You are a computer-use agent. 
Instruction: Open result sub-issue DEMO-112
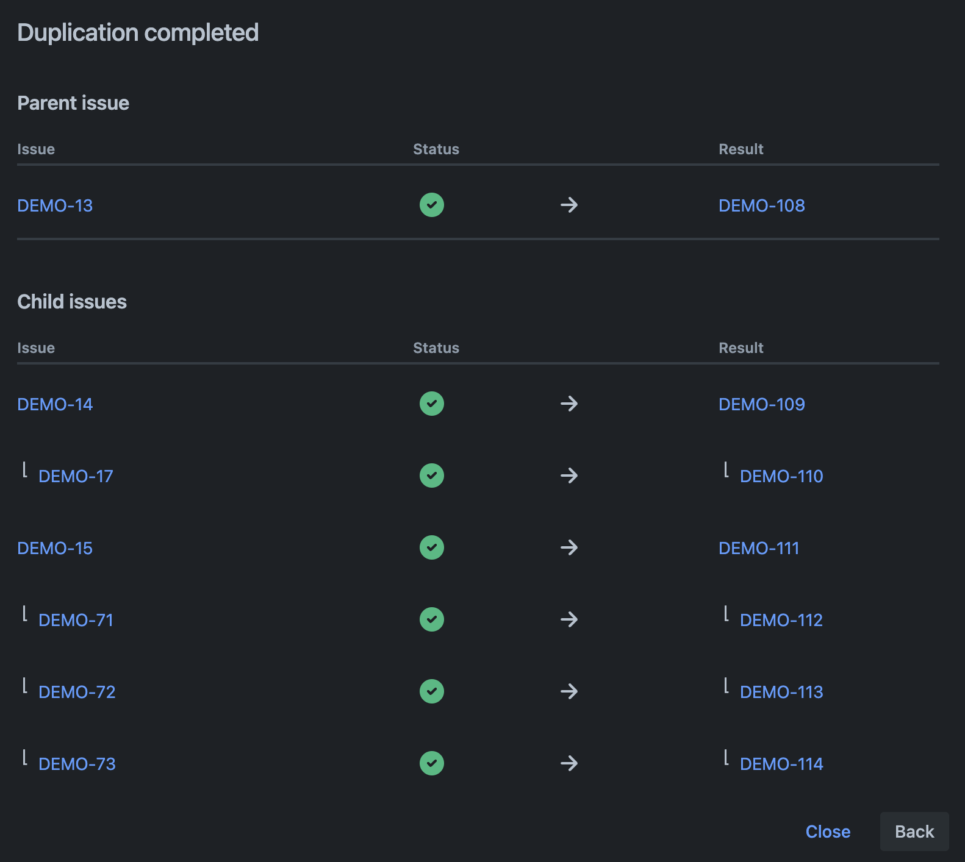(x=781, y=621)
